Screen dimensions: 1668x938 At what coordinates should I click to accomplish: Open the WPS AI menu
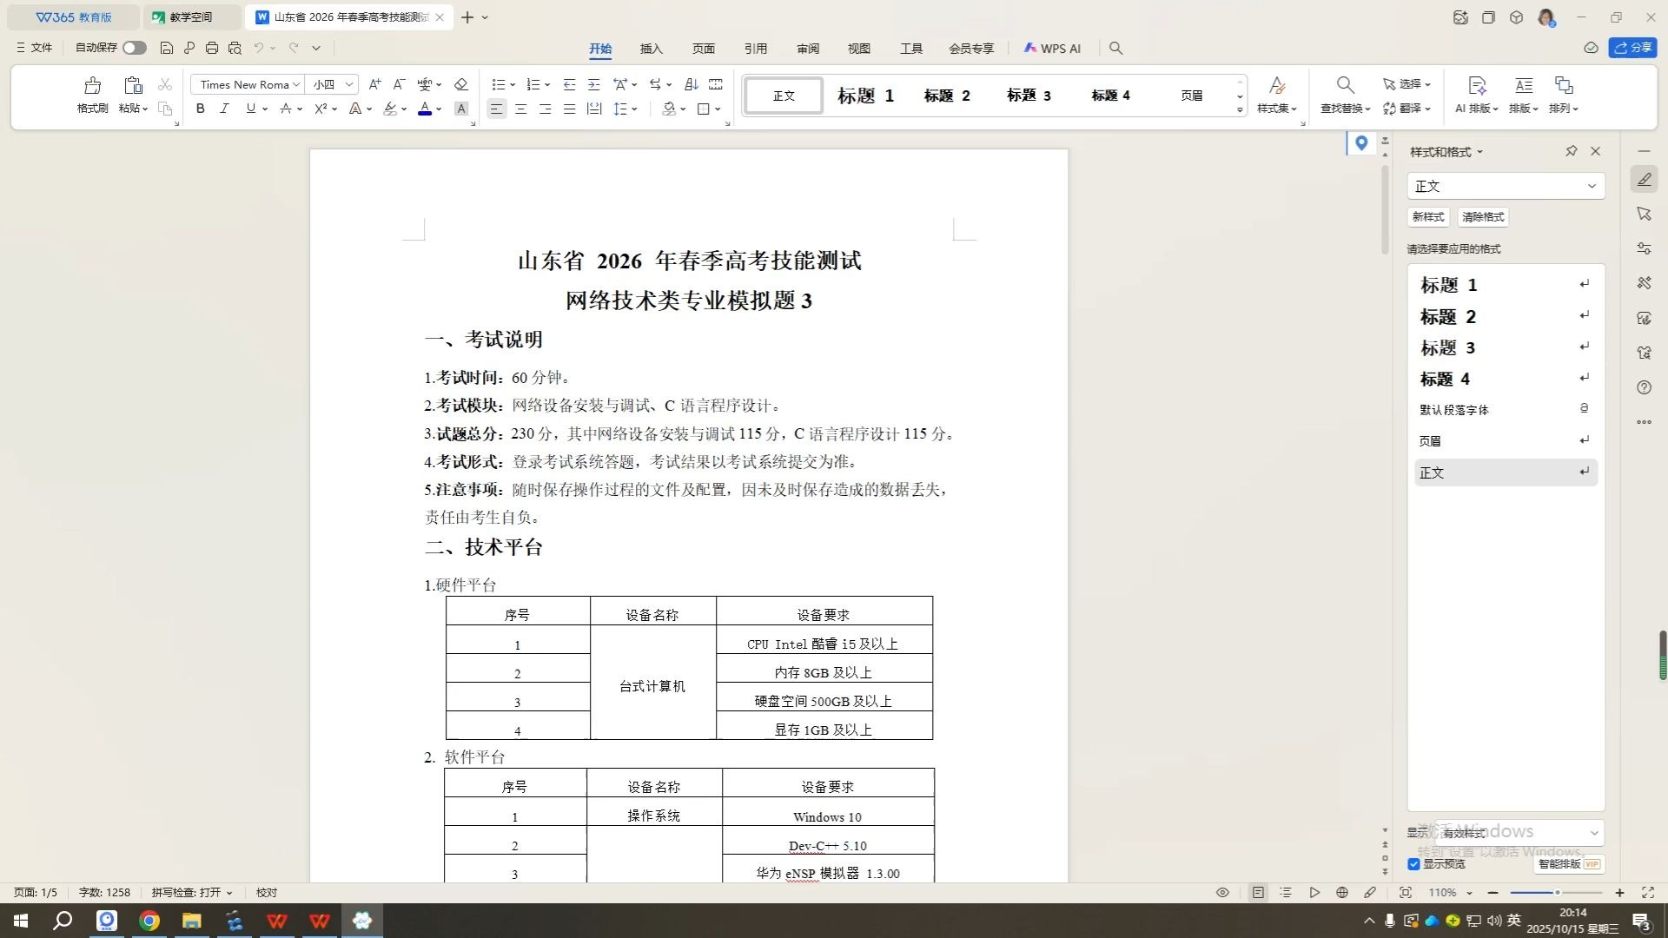point(1052,49)
